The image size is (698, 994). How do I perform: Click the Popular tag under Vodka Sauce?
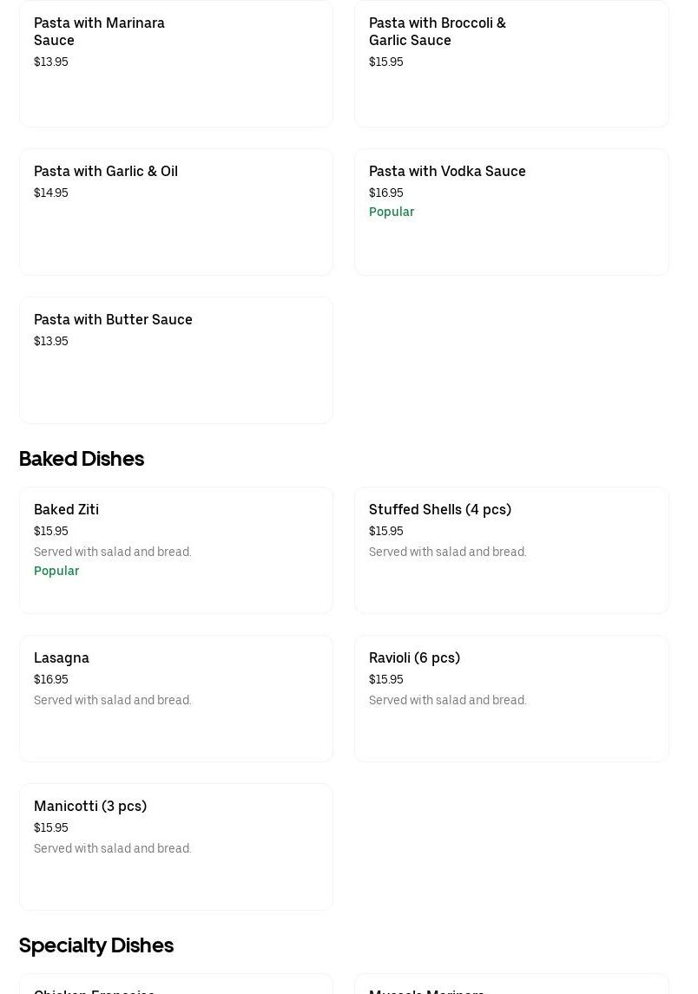(x=392, y=213)
